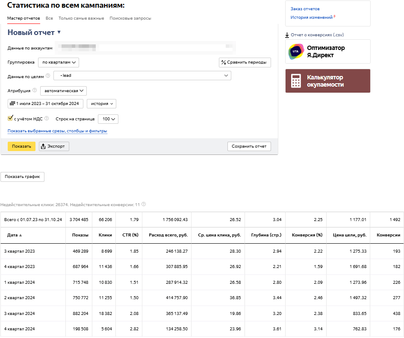Click the download arrow icon for the conversions report
This screenshot has height=338, width=404.
tap(287, 35)
